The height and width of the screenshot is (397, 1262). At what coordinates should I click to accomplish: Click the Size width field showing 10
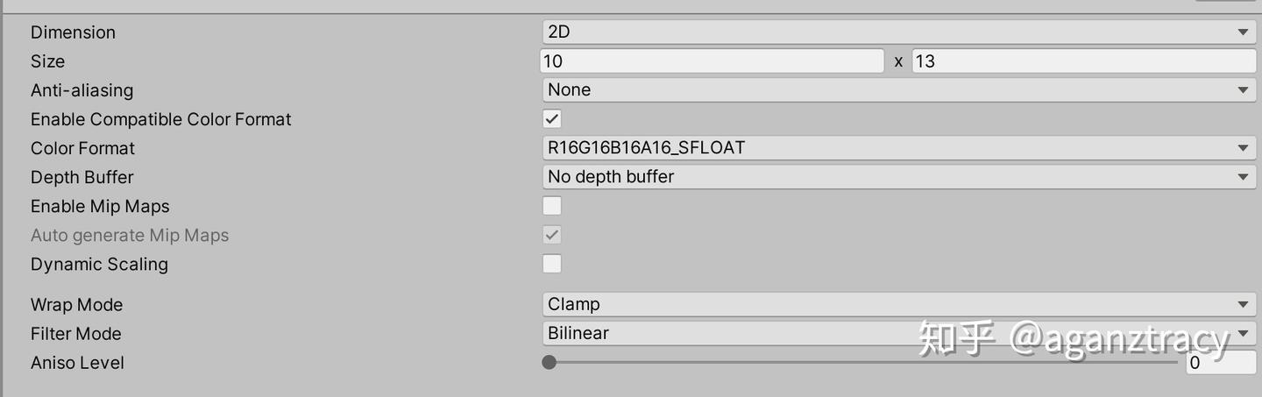pos(712,61)
